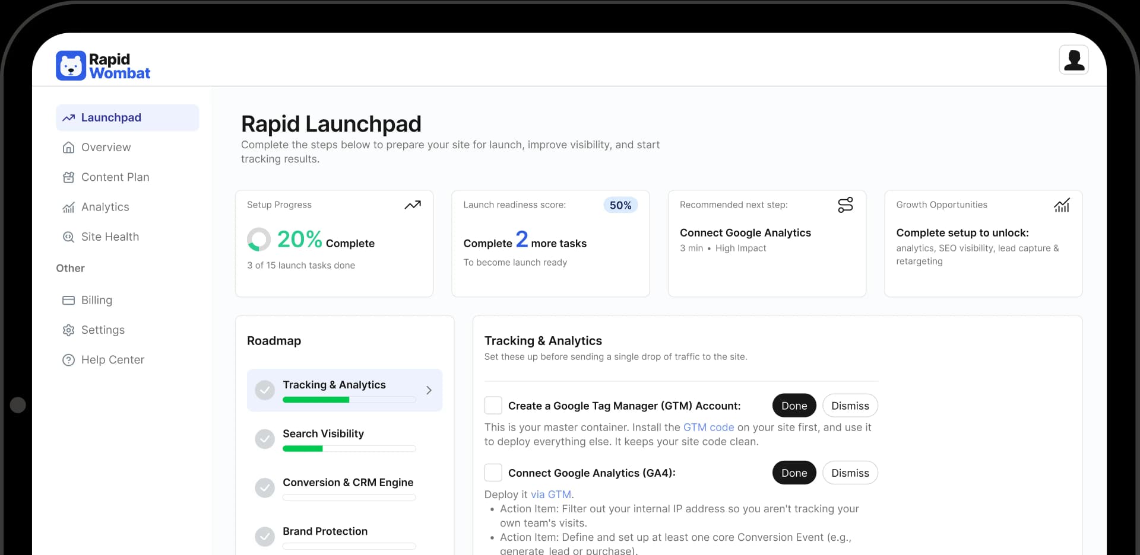Click the Connect Google Analytics recommended step
The image size is (1140, 555).
coord(745,233)
